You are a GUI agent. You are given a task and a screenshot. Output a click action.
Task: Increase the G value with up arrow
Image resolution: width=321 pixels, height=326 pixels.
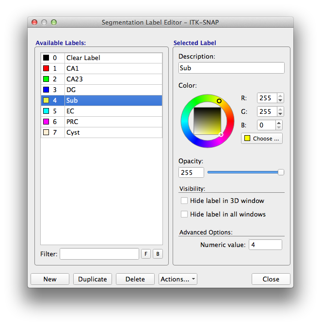coord(280,109)
